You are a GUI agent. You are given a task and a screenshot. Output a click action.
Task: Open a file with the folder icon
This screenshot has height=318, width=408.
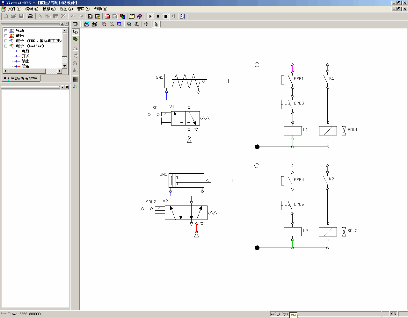(x=14, y=16)
